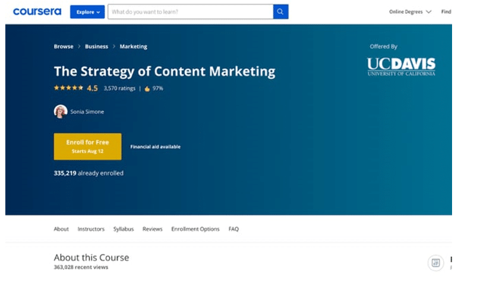Click the five-star rating stars
477x286 pixels.
(x=68, y=88)
